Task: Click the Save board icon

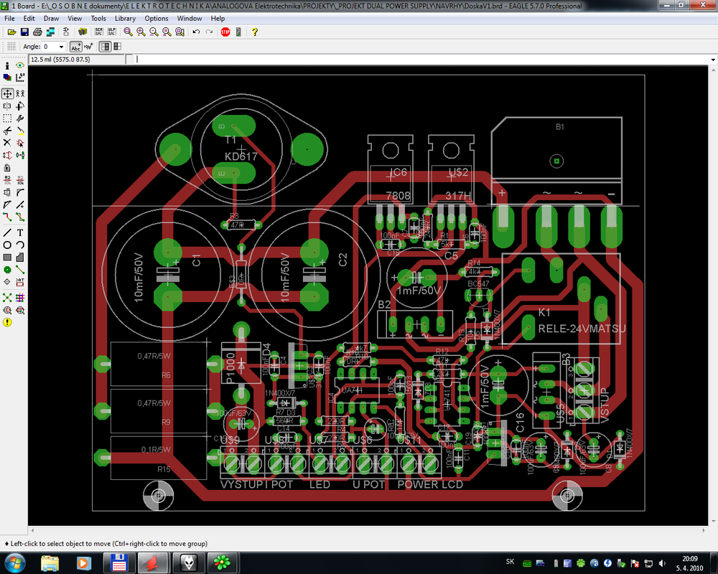Action: click(24, 32)
